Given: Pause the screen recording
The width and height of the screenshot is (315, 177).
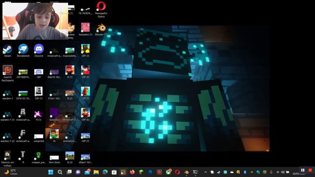Looking at the screenshot, I should 303,170.
